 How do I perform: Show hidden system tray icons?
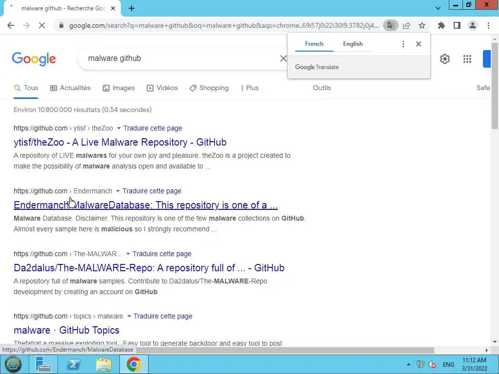pos(408,364)
